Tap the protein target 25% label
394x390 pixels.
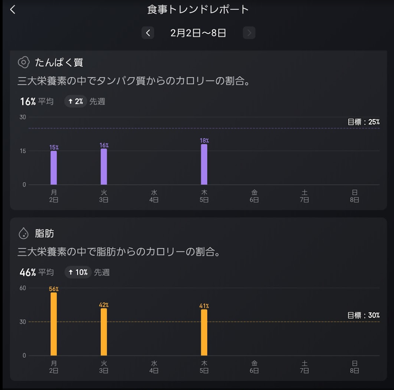[363, 122]
